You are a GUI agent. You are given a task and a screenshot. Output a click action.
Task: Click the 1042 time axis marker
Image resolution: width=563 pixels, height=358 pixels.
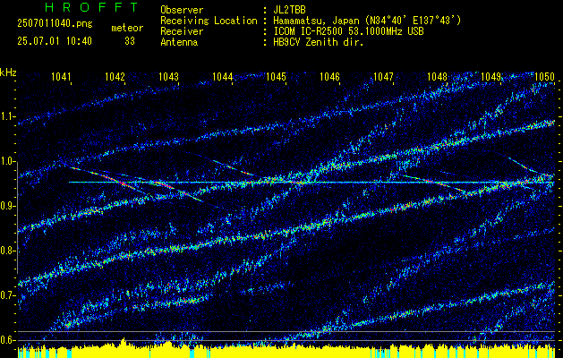click(x=115, y=76)
